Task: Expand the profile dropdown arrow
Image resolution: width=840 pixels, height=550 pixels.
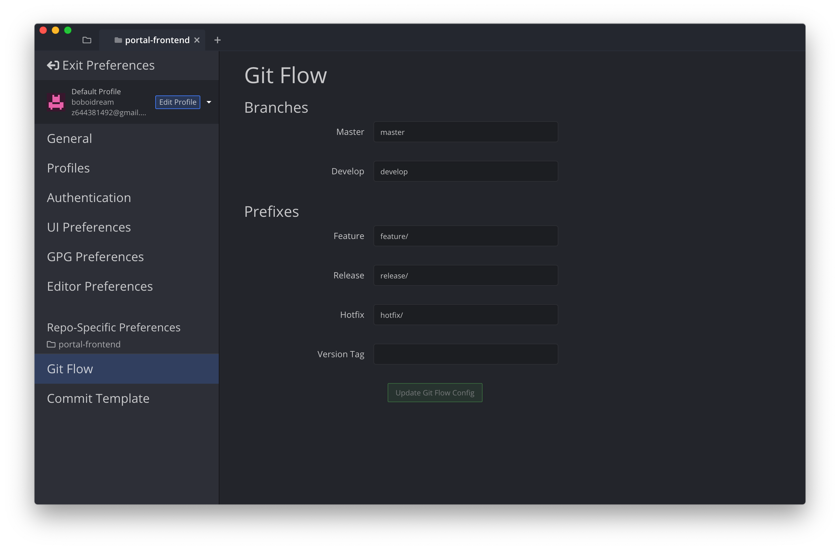Action: [x=209, y=102]
